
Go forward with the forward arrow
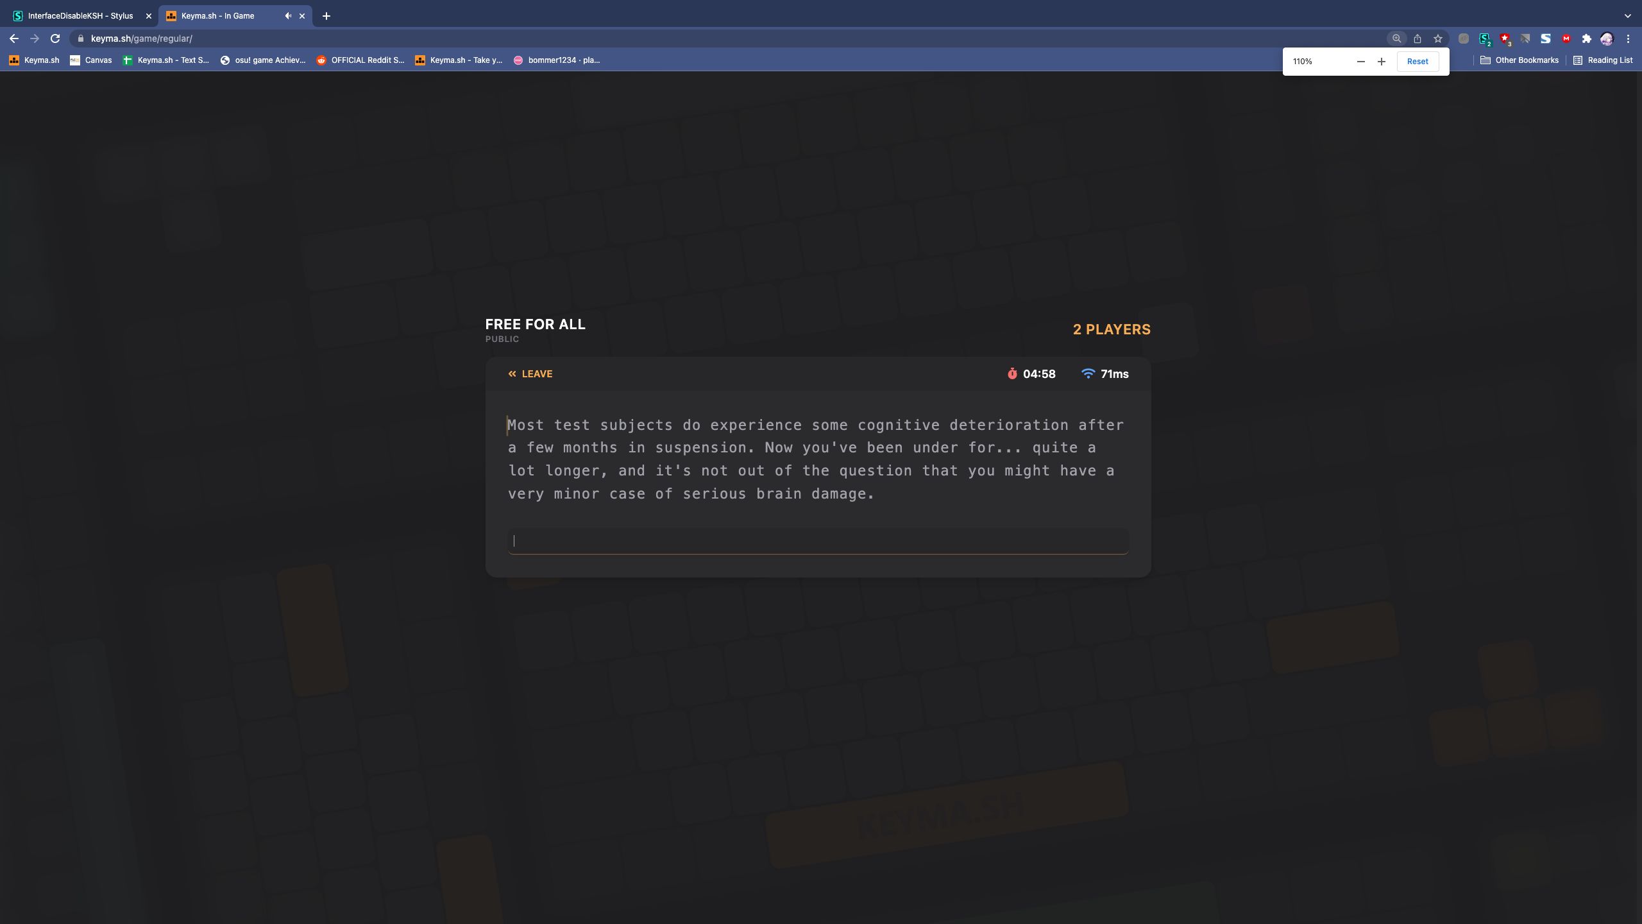click(x=35, y=38)
